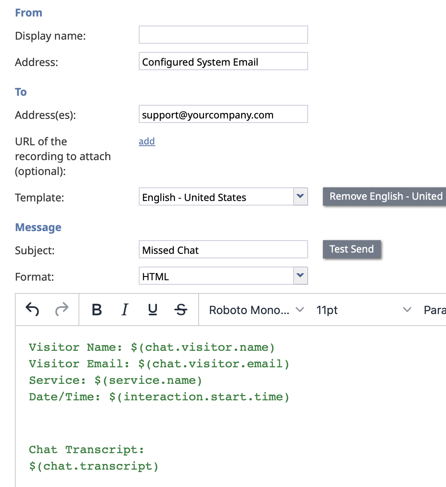Select the Subject field with Missed Chat

(x=223, y=249)
